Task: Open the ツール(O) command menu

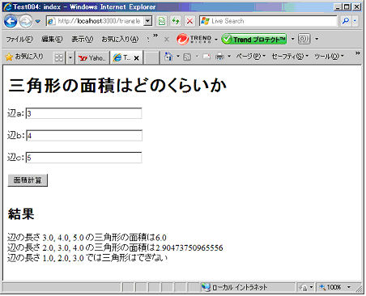Action: click(x=329, y=57)
